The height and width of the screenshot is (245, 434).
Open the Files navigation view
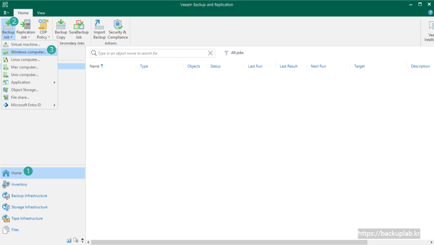43,230
